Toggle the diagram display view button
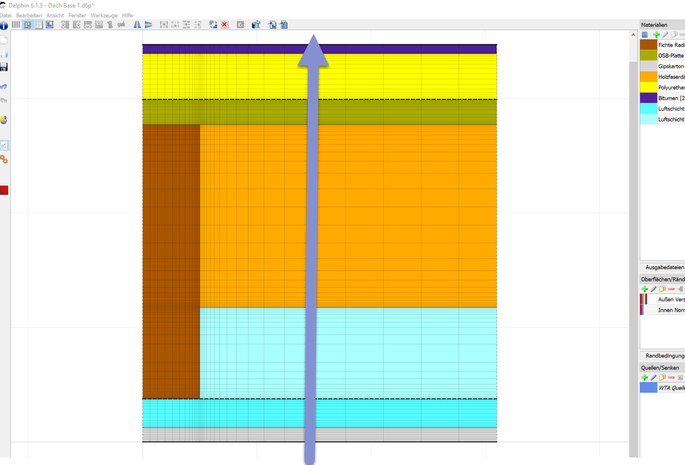This screenshot has width=685, height=465. point(50,25)
